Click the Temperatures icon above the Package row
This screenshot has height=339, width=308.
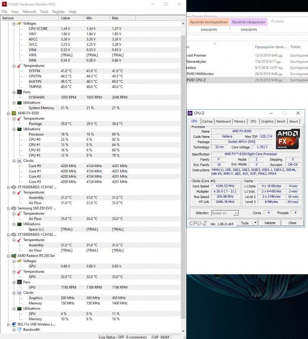[19, 119]
